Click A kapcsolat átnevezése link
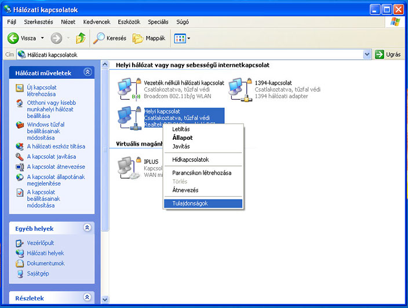 56,166
